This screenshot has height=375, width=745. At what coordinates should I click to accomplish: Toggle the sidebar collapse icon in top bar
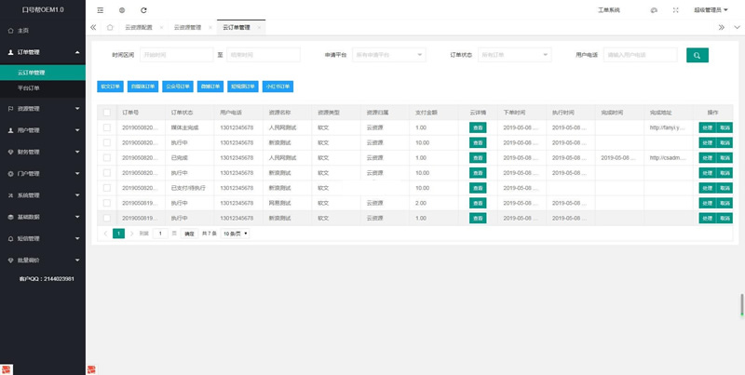tap(101, 10)
